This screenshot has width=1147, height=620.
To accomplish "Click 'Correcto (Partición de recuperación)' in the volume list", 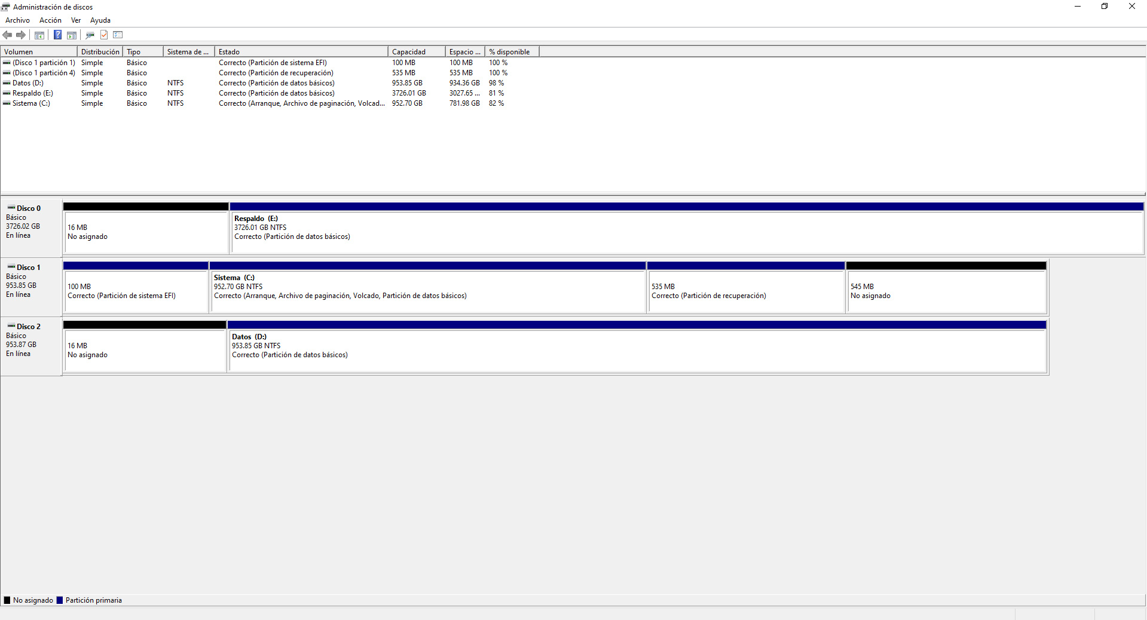I will (x=276, y=73).
